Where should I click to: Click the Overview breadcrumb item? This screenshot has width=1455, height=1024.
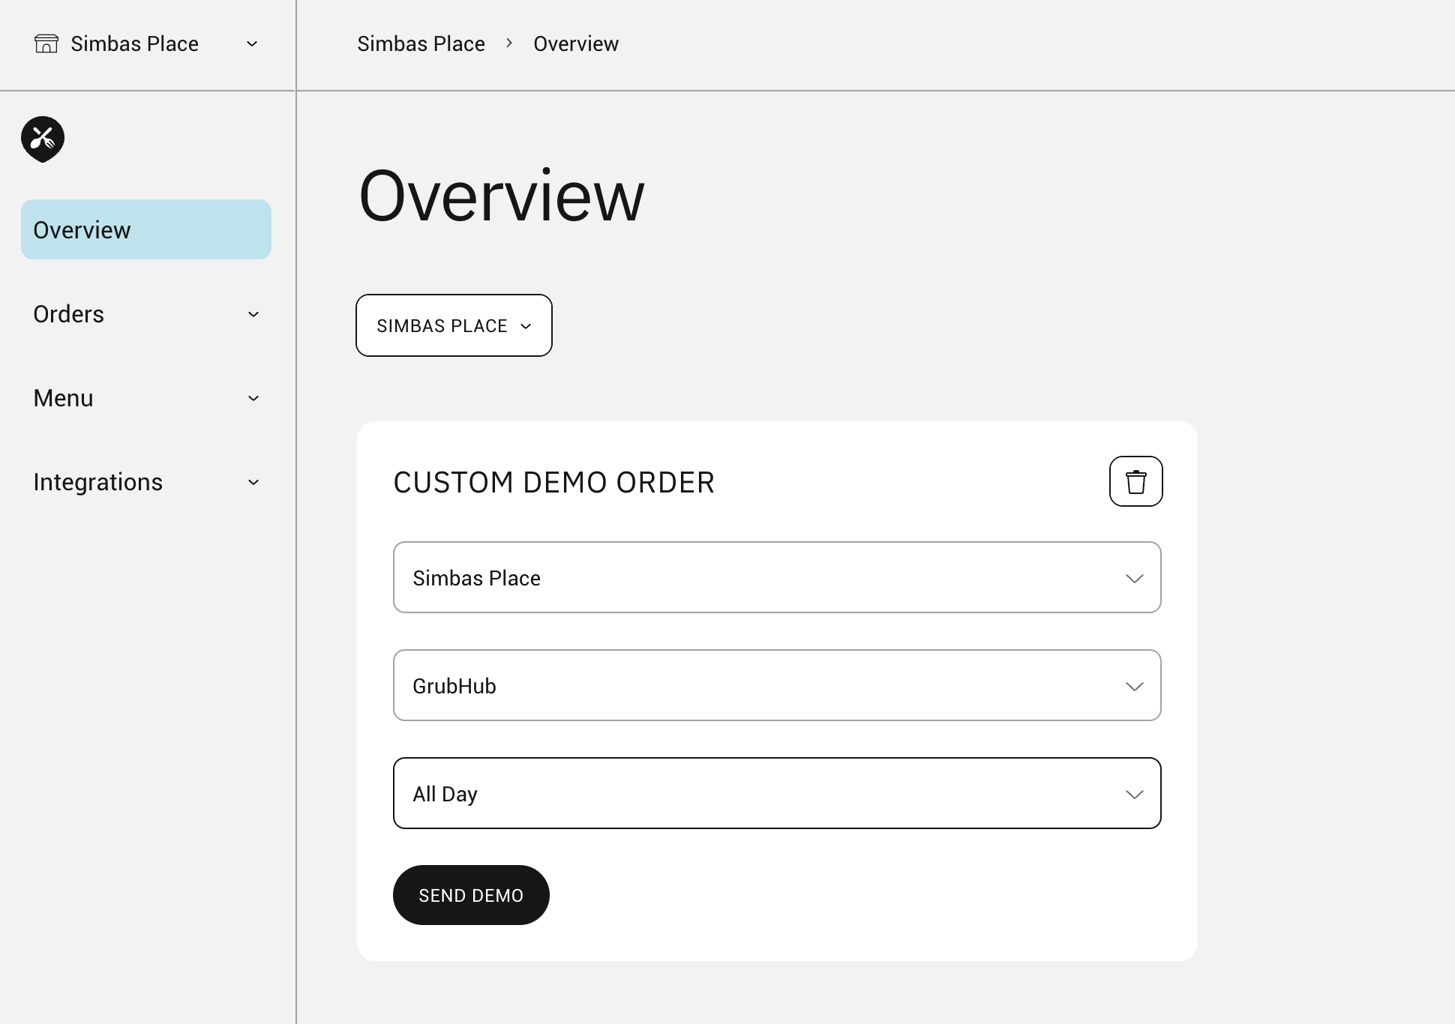pos(576,43)
